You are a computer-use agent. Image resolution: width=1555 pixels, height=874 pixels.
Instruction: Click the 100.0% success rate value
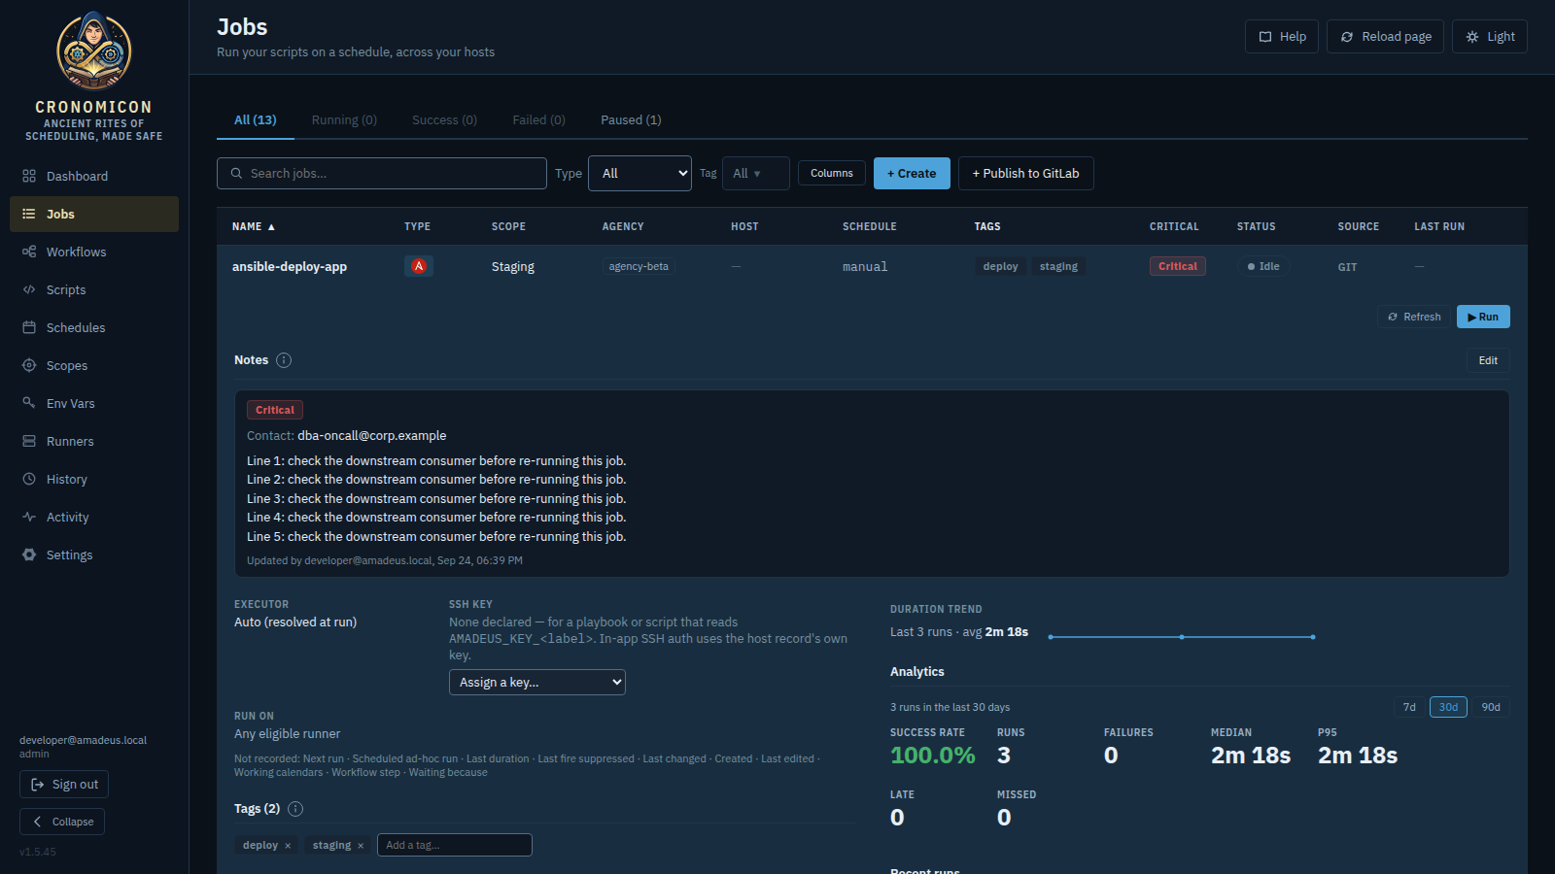point(933,756)
